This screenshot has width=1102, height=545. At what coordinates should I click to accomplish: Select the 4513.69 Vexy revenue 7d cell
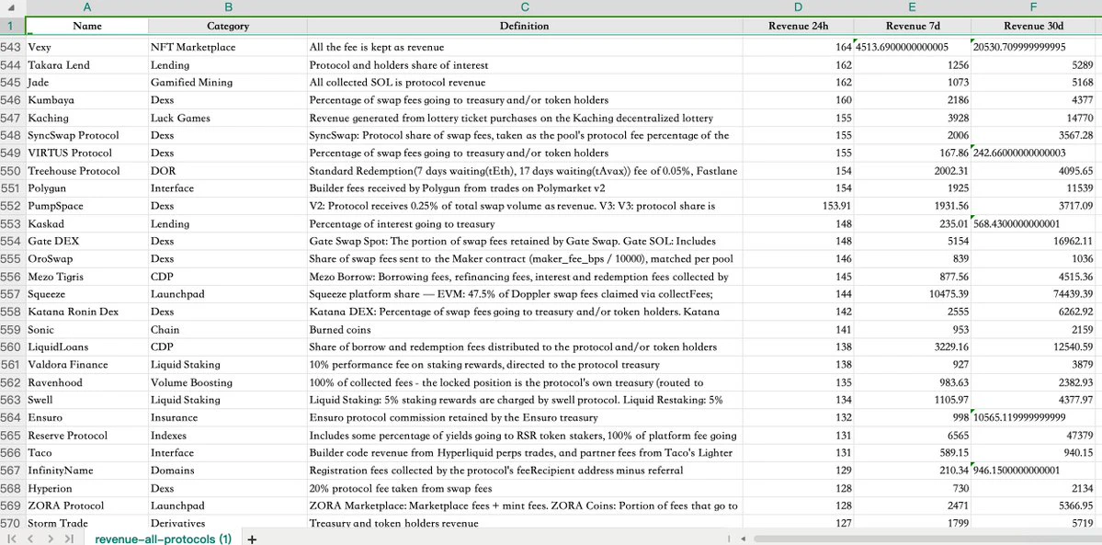912,47
